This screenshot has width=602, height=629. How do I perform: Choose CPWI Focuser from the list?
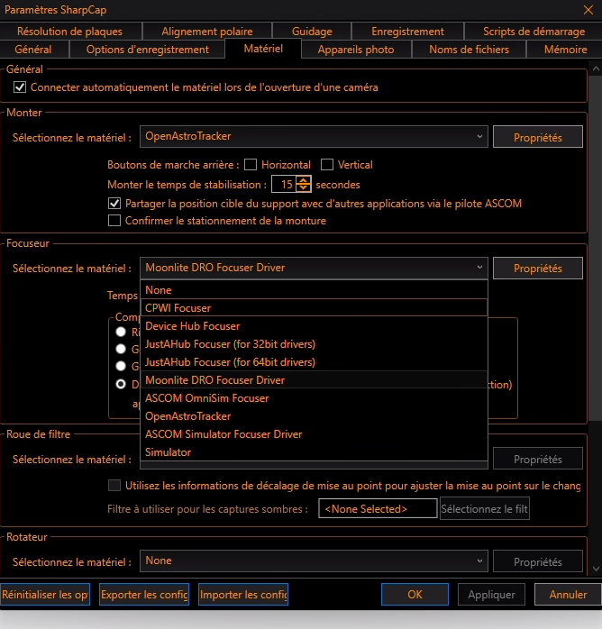pyautogui.click(x=314, y=308)
